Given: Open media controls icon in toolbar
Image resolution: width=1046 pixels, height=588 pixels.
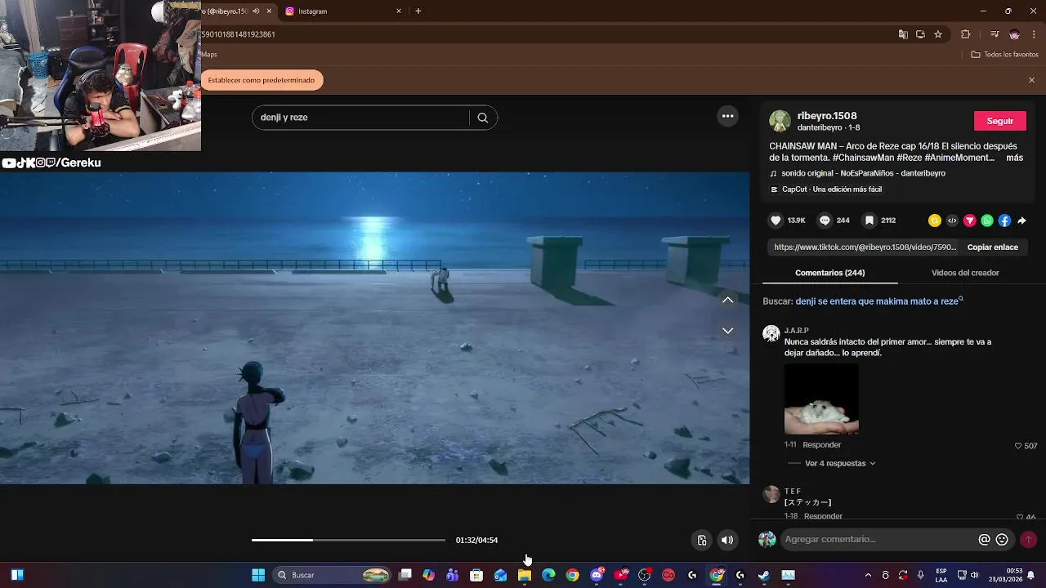Looking at the screenshot, I should click(994, 34).
